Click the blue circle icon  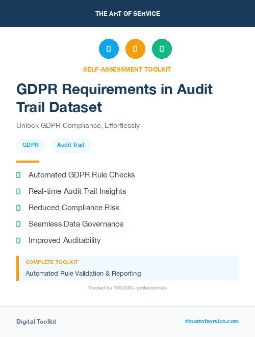[x=109, y=49]
